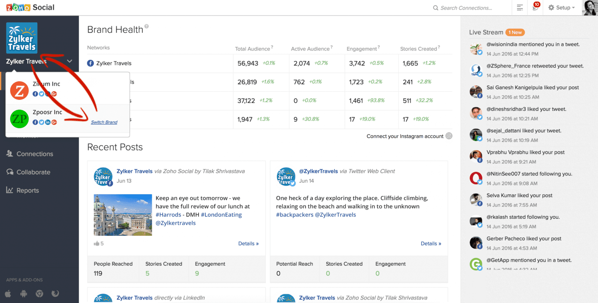The height and width of the screenshot is (303, 598).
Task: Open Setup dropdown menu
Action: click(x=561, y=7)
